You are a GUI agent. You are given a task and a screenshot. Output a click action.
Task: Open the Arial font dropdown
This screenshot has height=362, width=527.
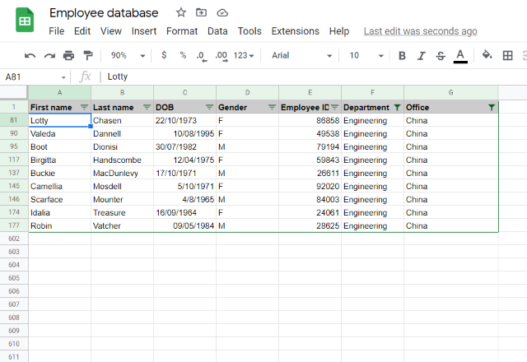pos(301,55)
